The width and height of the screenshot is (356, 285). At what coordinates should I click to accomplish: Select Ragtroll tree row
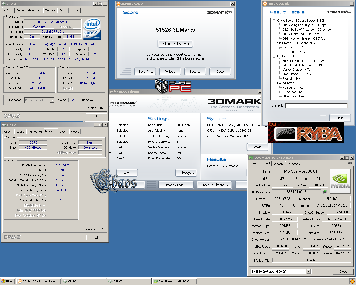[x=291, y=78]
